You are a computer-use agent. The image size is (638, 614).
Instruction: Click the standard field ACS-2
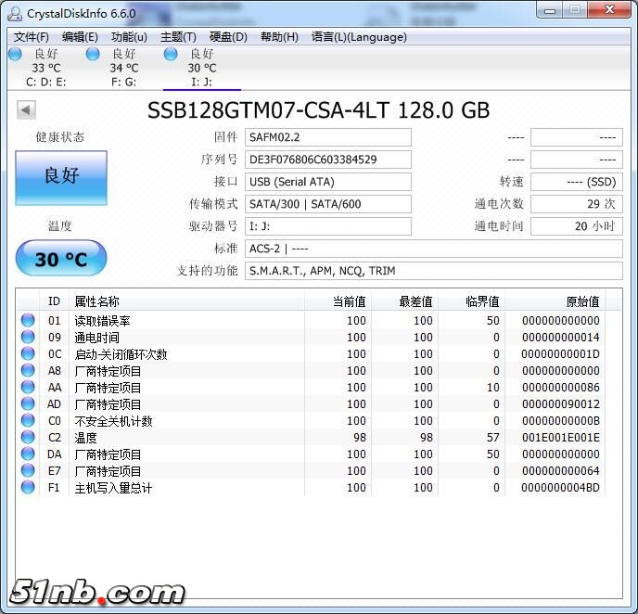click(x=434, y=249)
